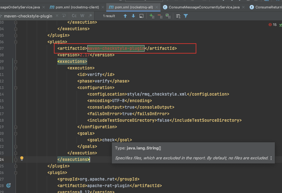The width and height of the screenshot is (282, 193).
Task: Click groupId org.apache.rat line
Action: coord(98,179)
